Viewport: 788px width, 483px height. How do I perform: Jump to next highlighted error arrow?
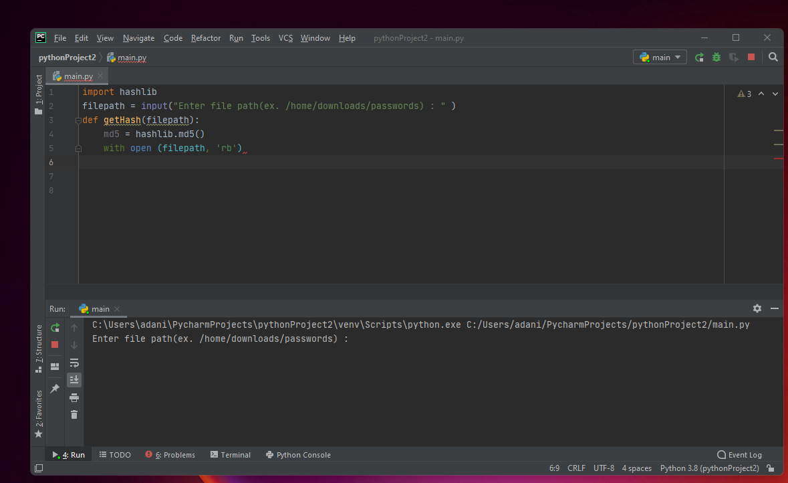[775, 94]
